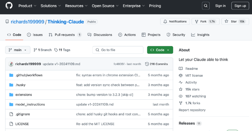Open the Pricing page
This screenshot has width=252, height=131.
pyautogui.click(x=155, y=6)
